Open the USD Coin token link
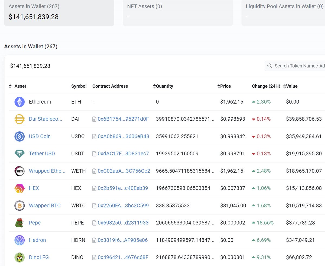325x266 pixels. point(40,136)
